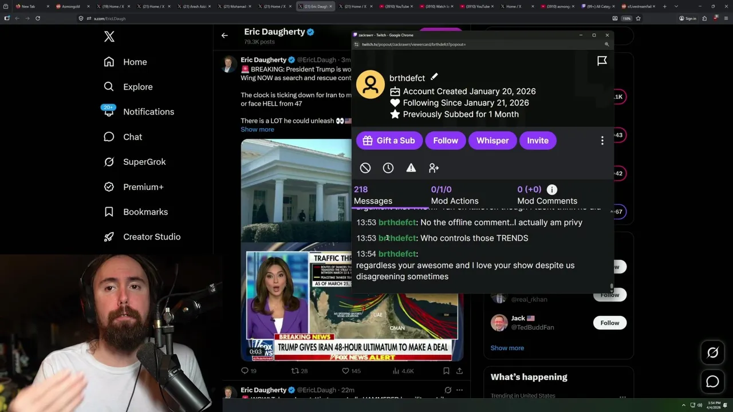Click the Grok icon on the 22m tweet
This screenshot has height=412, width=733.
(447, 390)
